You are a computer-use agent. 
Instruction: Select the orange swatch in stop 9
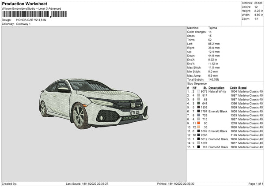(198, 123)
